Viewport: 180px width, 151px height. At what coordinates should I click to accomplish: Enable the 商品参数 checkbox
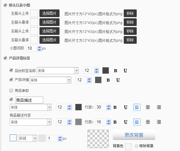(x=11, y=90)
